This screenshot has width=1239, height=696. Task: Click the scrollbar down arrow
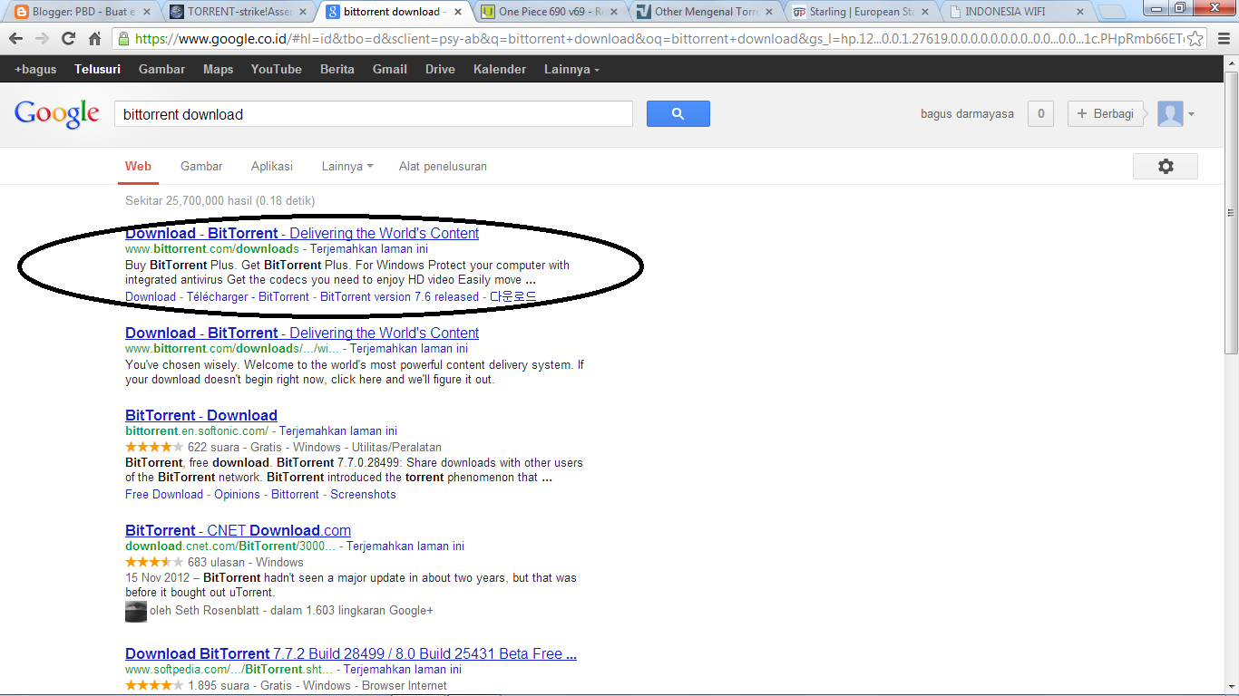[x=1231, y=688]
